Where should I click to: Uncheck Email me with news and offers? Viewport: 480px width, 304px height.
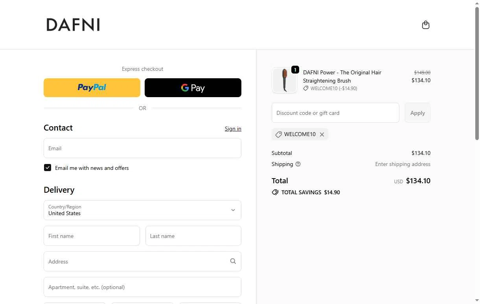click(48, 168)
